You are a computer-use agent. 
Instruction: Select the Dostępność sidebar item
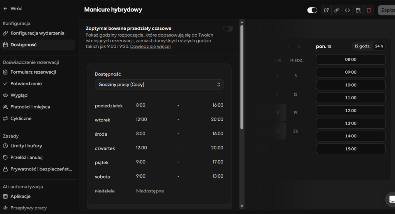(x=37, y=45)
